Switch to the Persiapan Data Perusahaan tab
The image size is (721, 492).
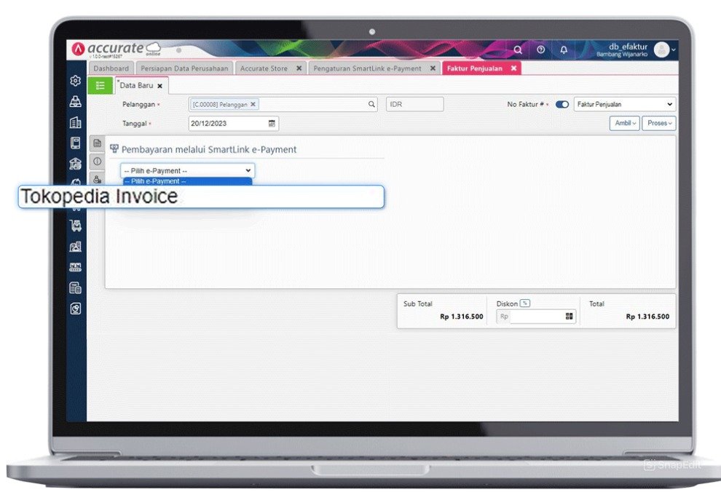click(x=184, y=68)
